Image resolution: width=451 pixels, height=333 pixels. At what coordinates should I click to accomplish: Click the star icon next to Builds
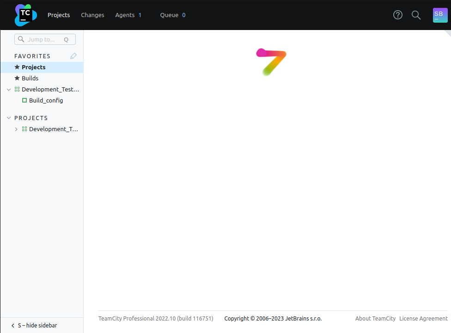[x=17, y=78]
